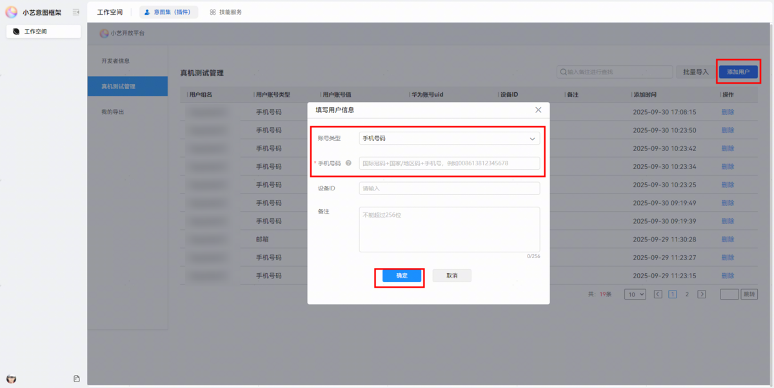Screen dimensions: 774x388
Task: Close the 填写用户信息 dialog with X
Action: tap(539, 110)
